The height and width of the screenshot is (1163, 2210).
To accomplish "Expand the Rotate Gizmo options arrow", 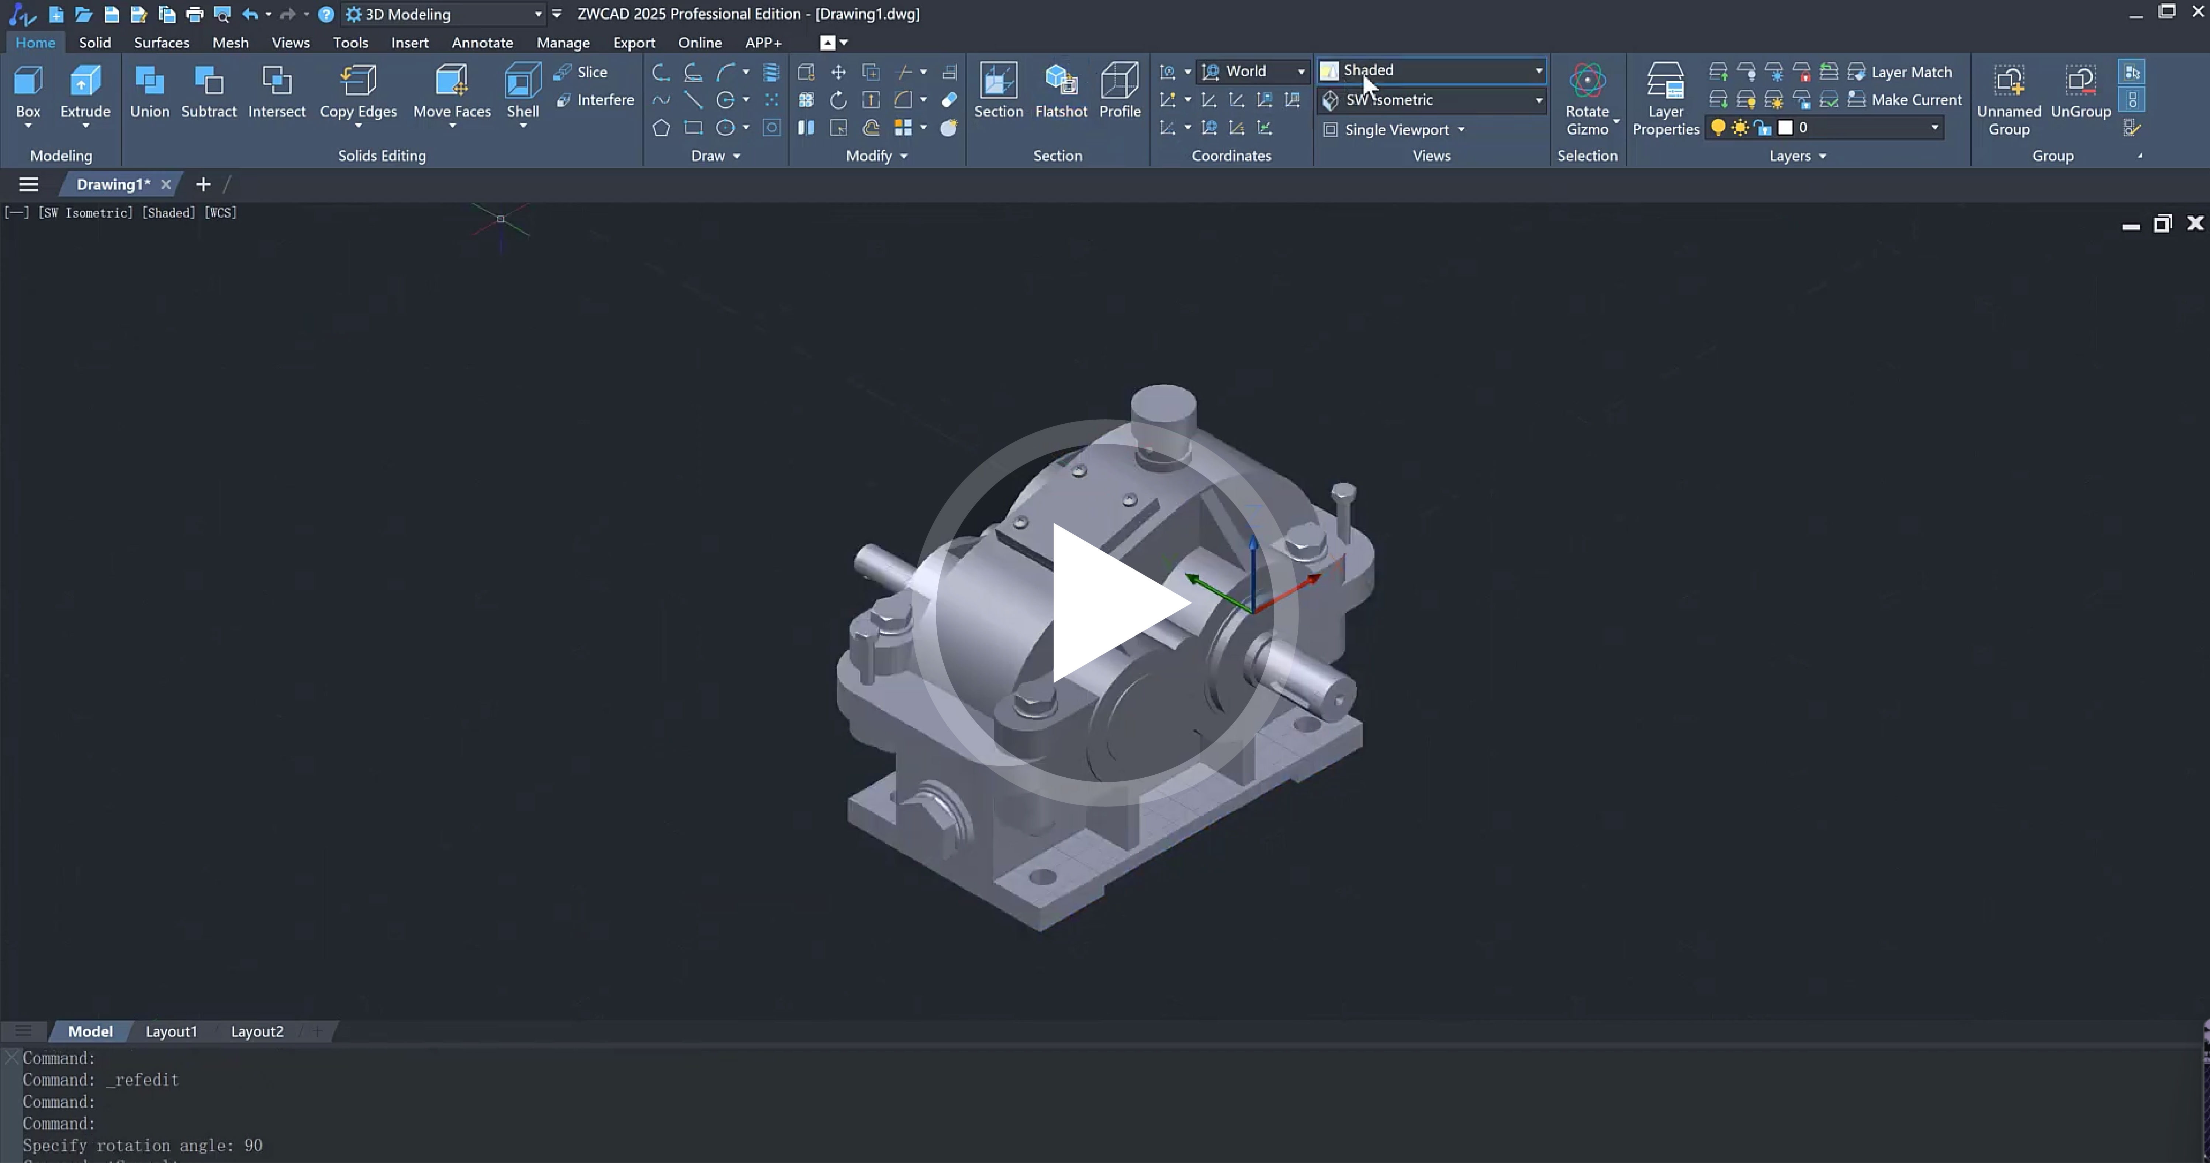I will [x=1616, y=121].
